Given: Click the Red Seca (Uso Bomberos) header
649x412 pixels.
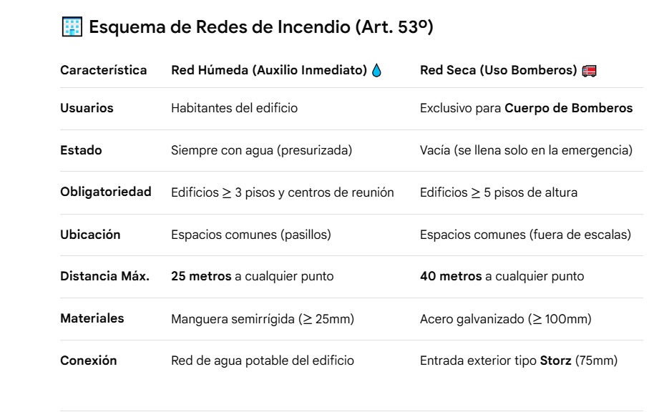Looking at the screenshot, I should (500, 70).
